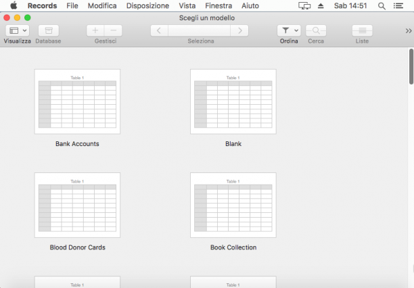Select the Book Collection template thumbnail

pos(233,205)
